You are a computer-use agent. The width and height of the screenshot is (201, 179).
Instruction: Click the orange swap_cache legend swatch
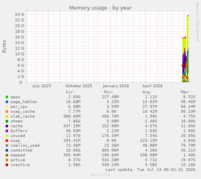pos(7,112)
